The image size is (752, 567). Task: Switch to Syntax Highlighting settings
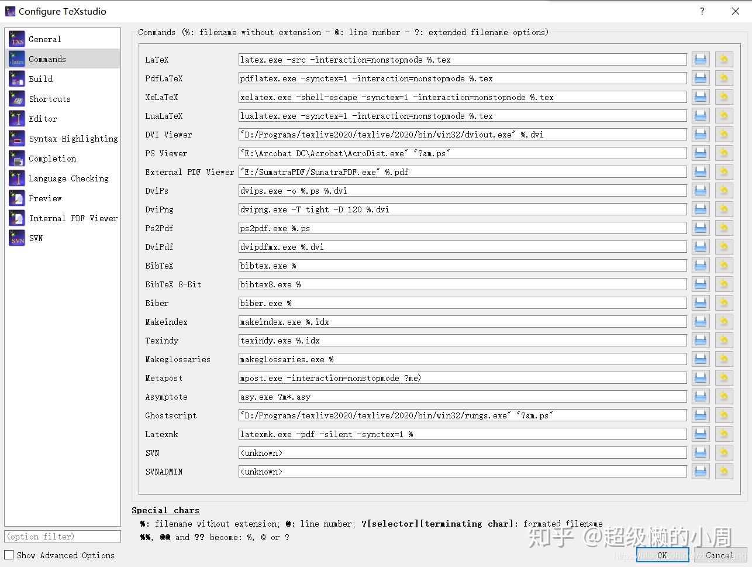pyautogui.click(x=73, y=139)
